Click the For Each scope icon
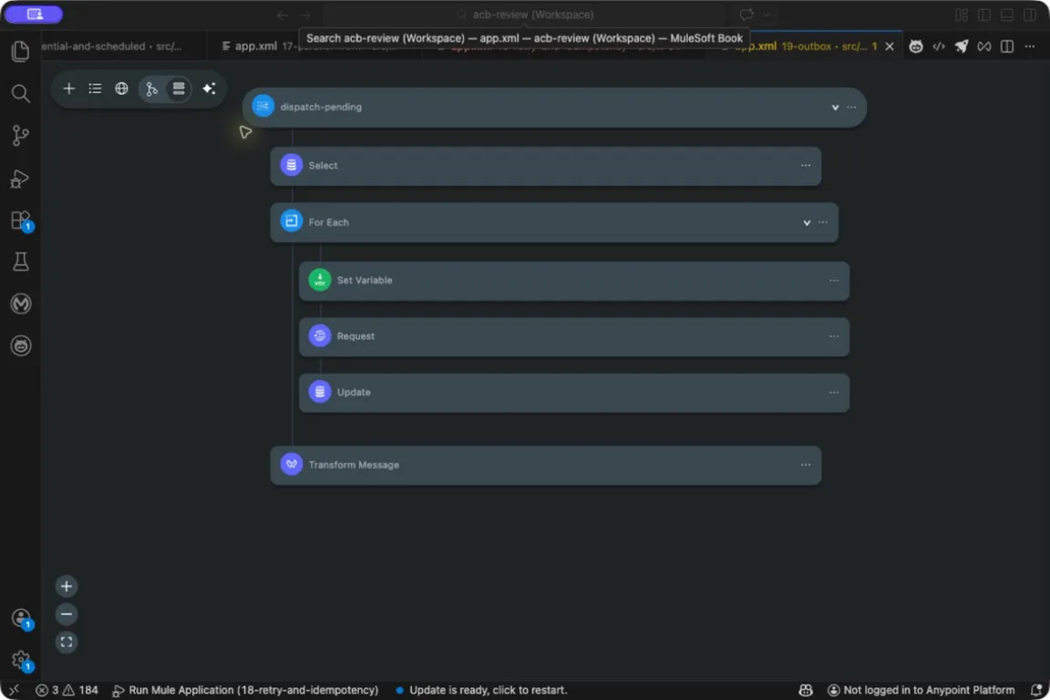 (x=292, y=221)
